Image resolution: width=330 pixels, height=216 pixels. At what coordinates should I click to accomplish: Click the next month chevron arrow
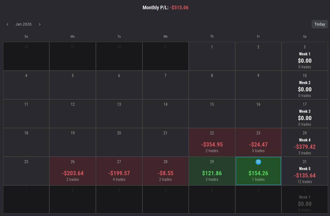pyautogui.click(x=40, y=24)
